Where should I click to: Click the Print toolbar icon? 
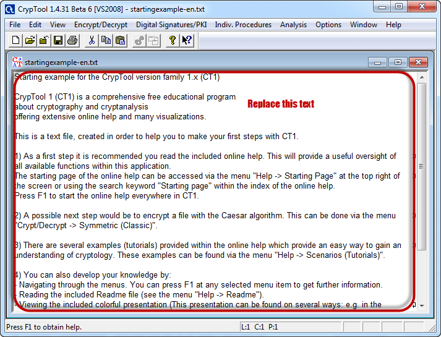[x=72, y=41]
